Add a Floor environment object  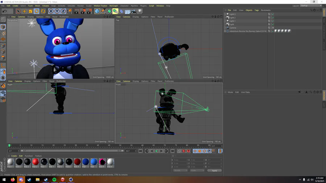click(128, 11)
